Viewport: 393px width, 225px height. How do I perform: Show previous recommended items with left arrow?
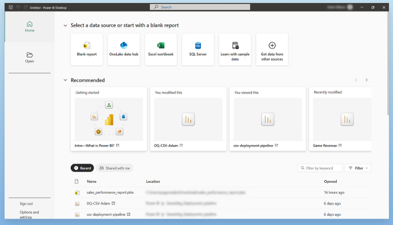point(356,80)
